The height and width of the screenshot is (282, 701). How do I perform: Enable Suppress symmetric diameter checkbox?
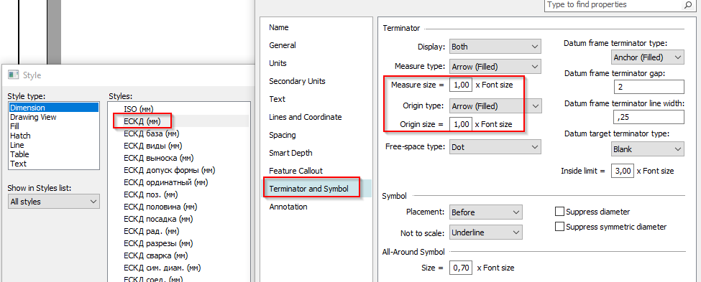point(559,227)
